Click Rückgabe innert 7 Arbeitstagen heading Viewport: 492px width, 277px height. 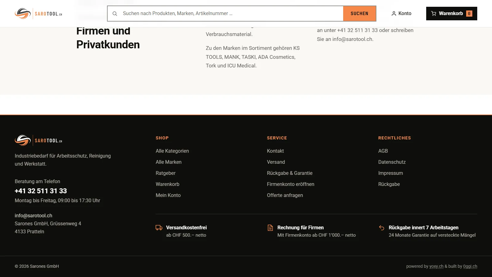(x=423, y=227)
